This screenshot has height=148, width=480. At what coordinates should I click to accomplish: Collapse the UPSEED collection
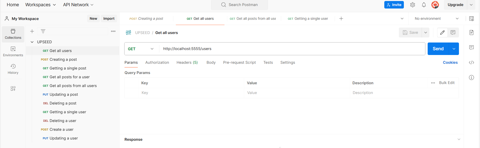tap(32, 42)
